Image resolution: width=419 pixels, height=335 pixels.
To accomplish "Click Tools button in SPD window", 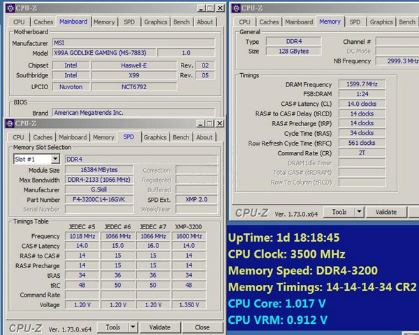I will tap(112, 327).
